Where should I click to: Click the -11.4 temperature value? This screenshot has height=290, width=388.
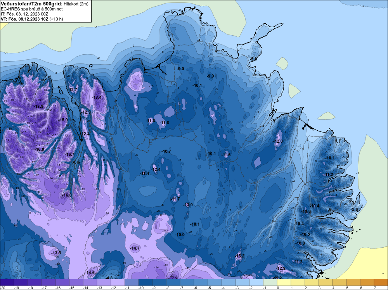[x=144, y=173]
